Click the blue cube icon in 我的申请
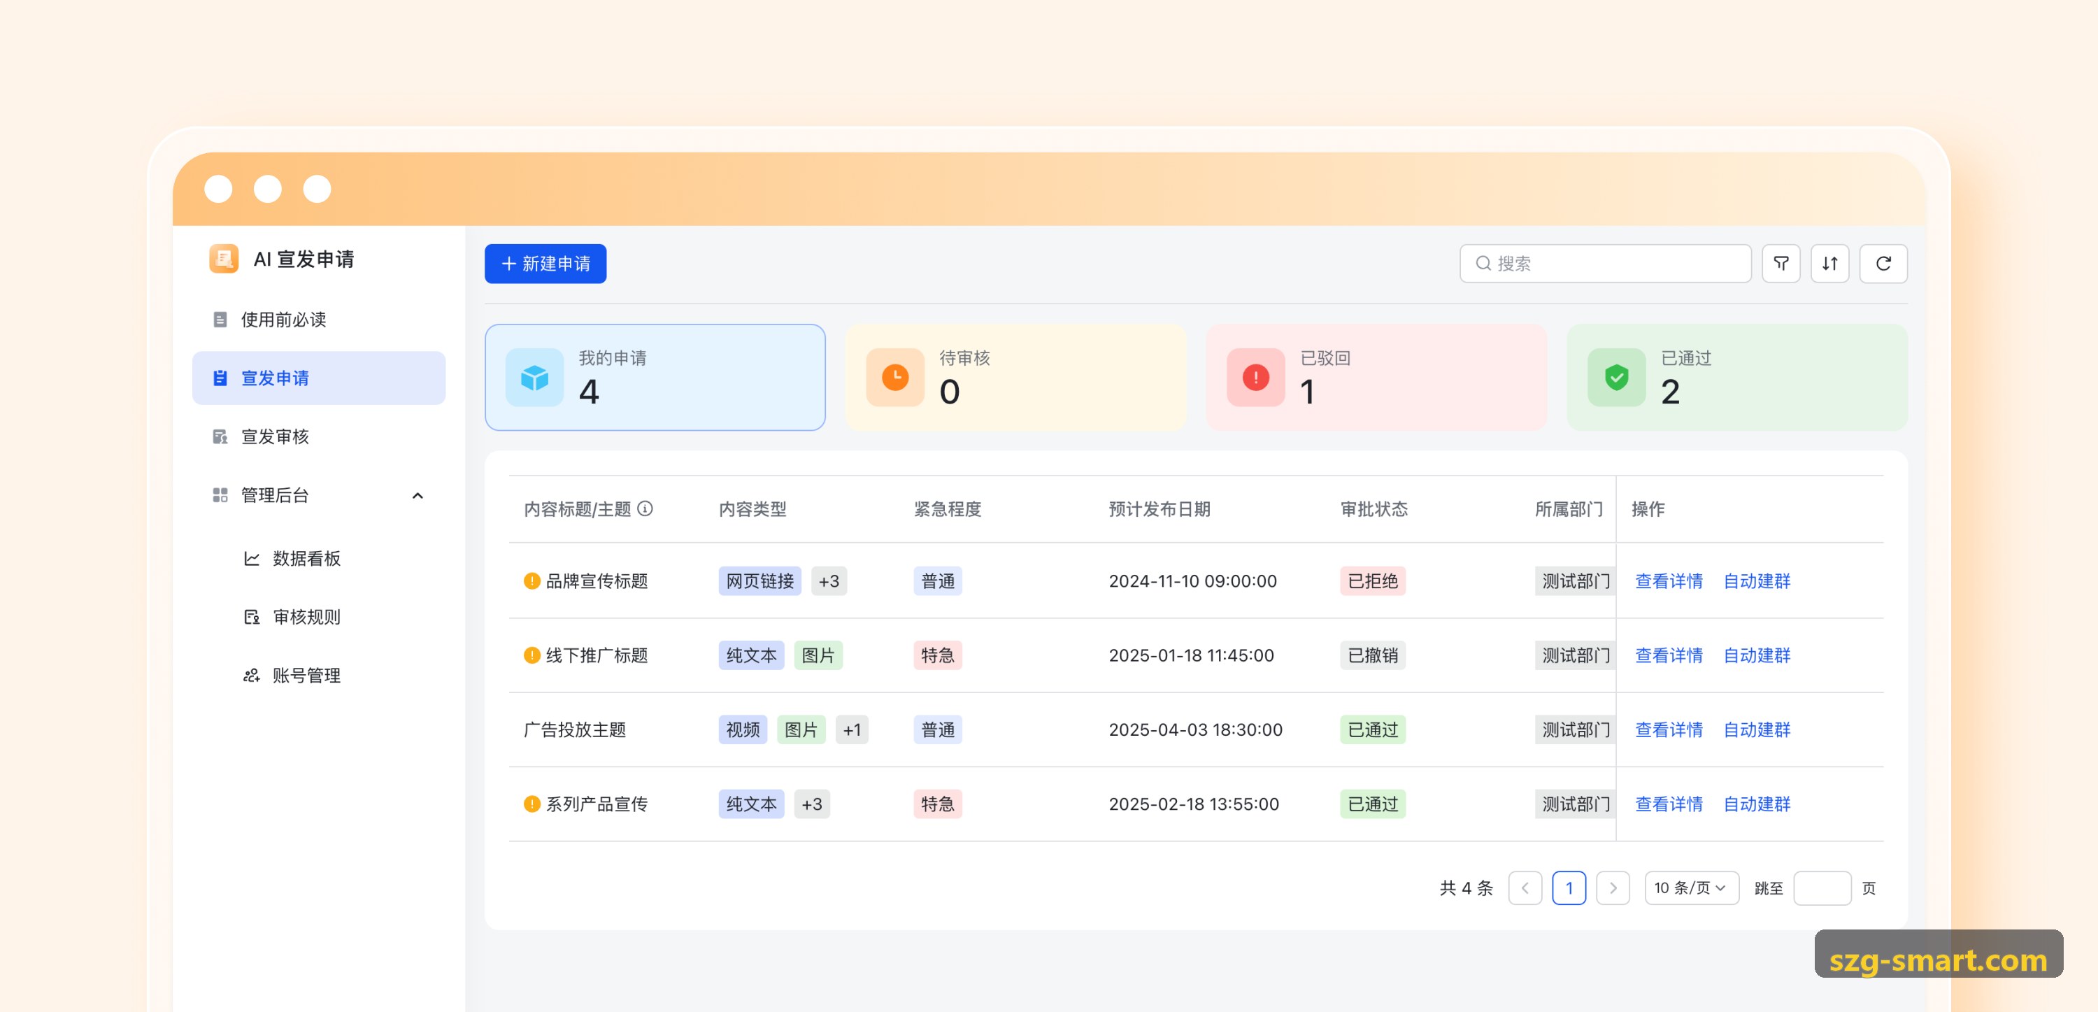 pos(534,377)
